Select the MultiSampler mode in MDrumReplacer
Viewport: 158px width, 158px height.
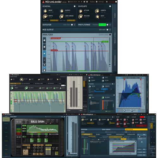point(87,134)
